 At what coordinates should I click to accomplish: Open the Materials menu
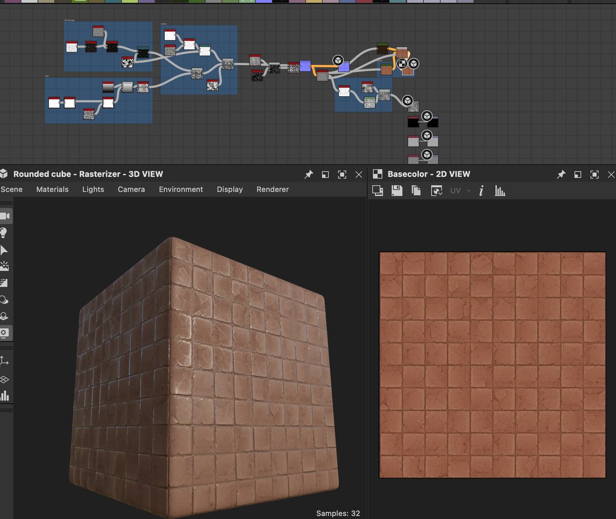coord(52,189)
